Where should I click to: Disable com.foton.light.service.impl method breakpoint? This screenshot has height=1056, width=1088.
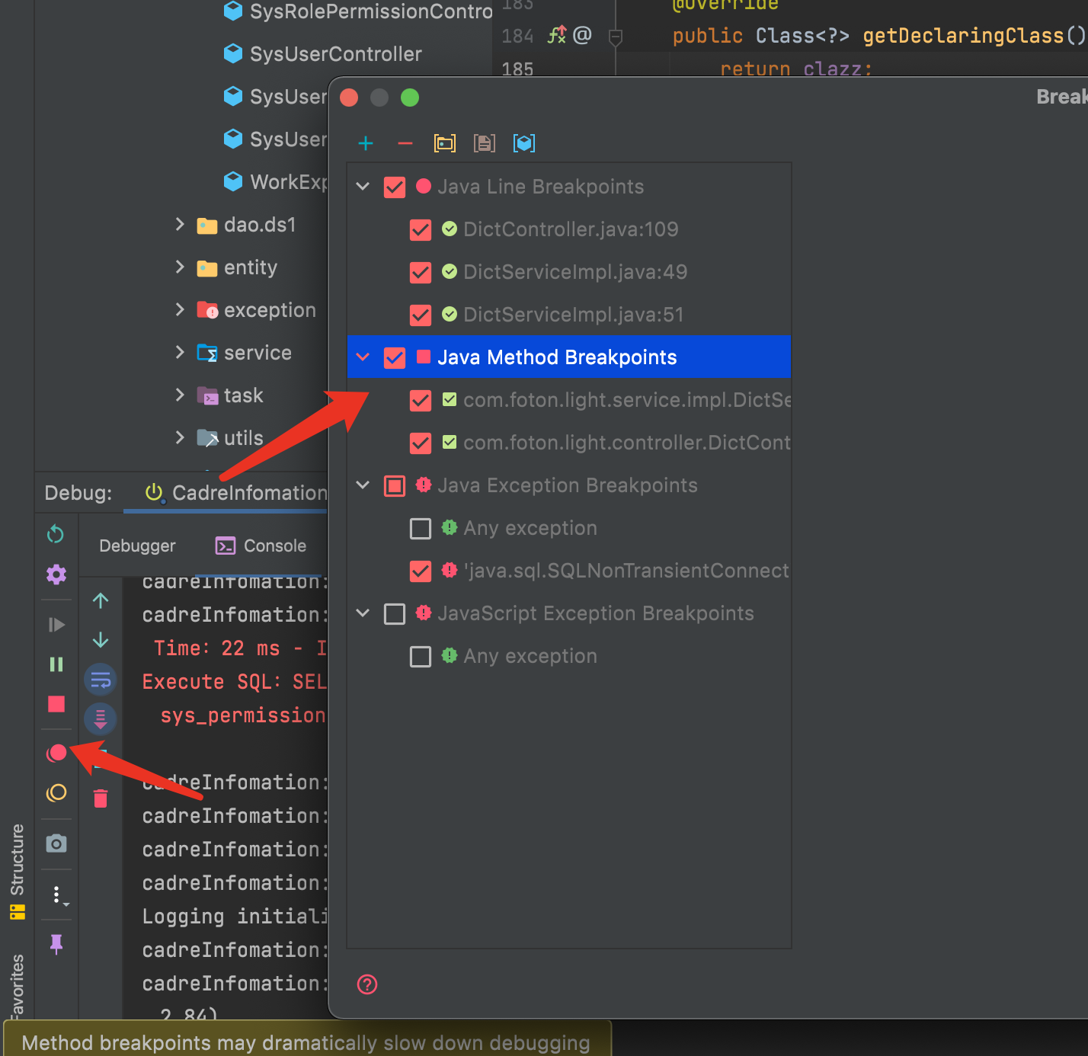421,400
